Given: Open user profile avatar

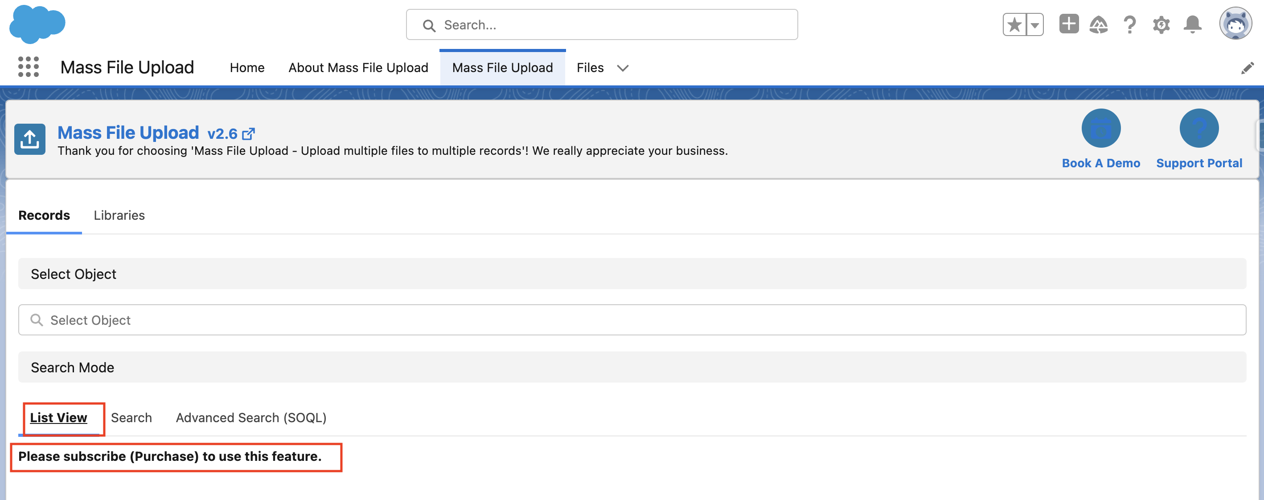Looking at the screenshot, I should [x=1235, y=24].
